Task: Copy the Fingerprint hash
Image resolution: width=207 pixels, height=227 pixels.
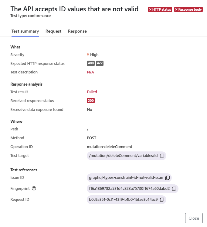Action: tap(174, 189)
